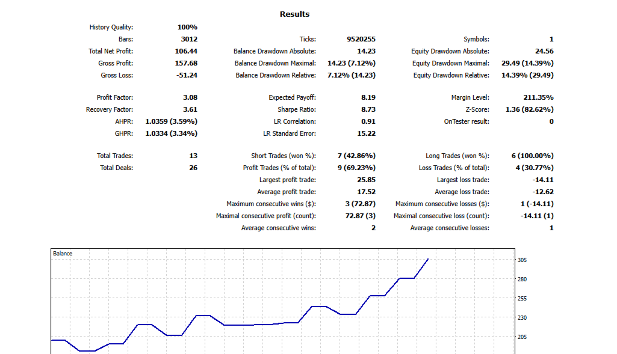Click the LR Standard Error value 15.22
The image size is (617, 354).
click(x=367, y=133)
